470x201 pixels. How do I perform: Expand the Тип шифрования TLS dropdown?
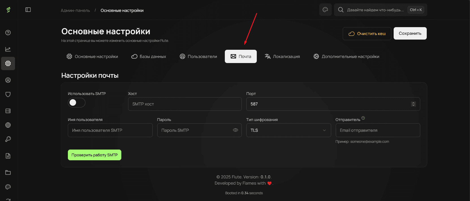point(288,130)
